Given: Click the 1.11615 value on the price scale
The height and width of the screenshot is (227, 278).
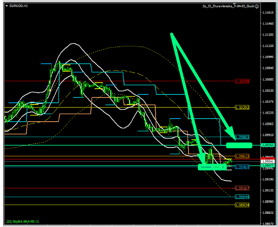Looking at the screenshot, I should [267, 12].
